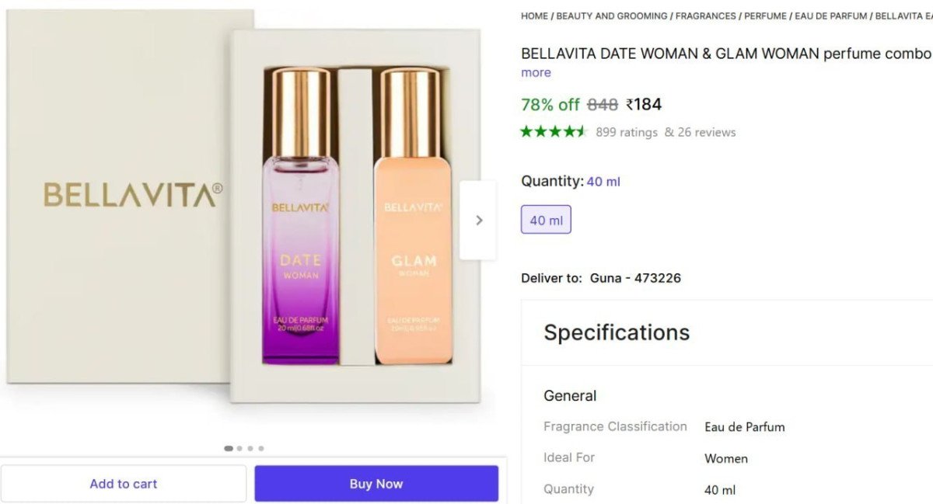933x504 pixels.
Task: Click the first carousel dot indicator
Action: [x=227, y=448]
